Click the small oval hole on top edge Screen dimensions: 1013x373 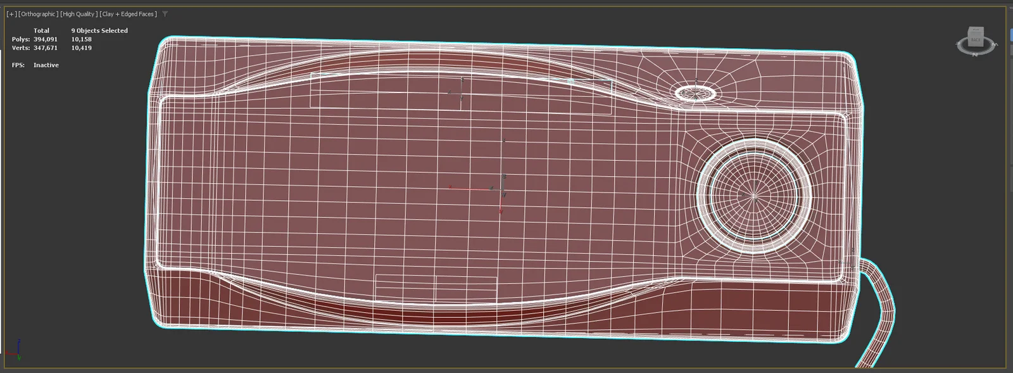point(696,94)
